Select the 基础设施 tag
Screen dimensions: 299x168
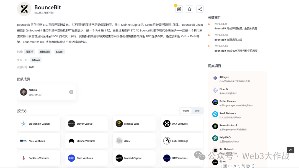coord(45,52)
